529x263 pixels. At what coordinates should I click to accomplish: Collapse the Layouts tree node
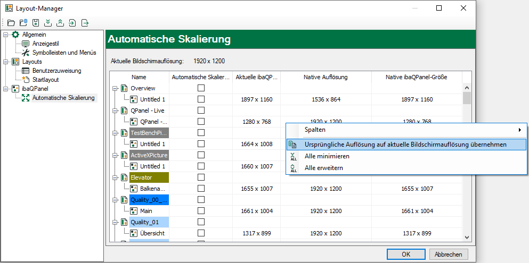[5, 62]
